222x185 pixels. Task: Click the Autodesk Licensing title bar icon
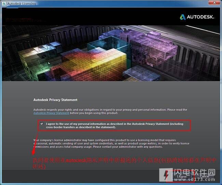(x=4, y=4)
